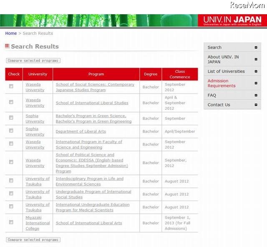
Task: Click the top Compare selected programs button
Action: coord(33,61)
